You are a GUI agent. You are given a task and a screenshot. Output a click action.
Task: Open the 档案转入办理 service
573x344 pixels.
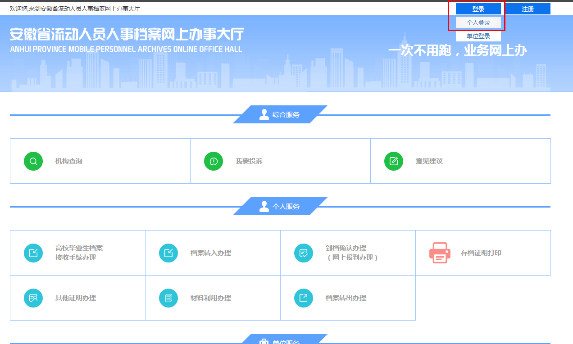(213, 253)
